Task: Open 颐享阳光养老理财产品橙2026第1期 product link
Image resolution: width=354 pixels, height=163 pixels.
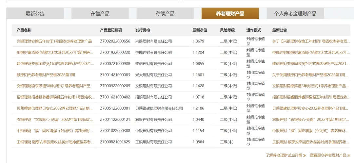Action: pyautogui.click(x=46, y=75)
